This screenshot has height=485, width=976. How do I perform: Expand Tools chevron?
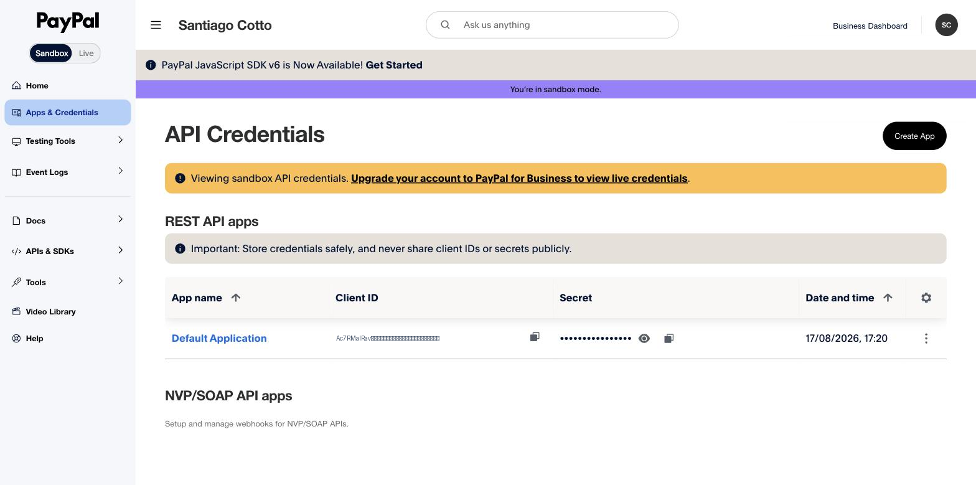pyautogui.click(x=121, y=281)
